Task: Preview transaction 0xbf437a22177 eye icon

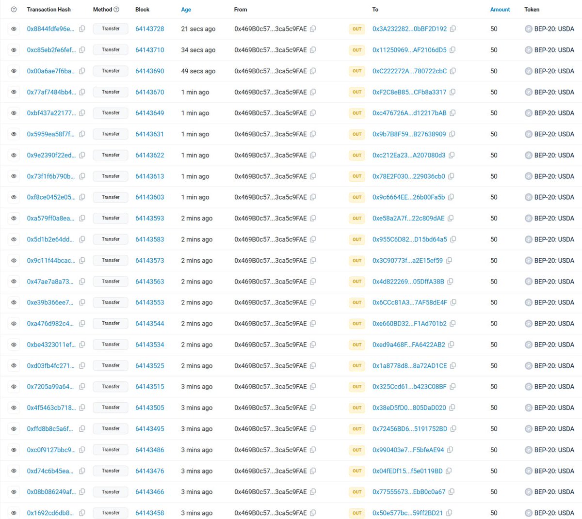Action: (14, 113)
